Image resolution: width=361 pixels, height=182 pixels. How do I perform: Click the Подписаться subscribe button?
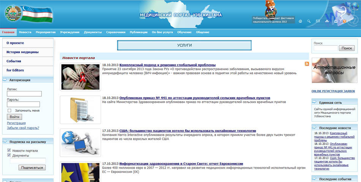pyautogui.click(x=32, y=168)
